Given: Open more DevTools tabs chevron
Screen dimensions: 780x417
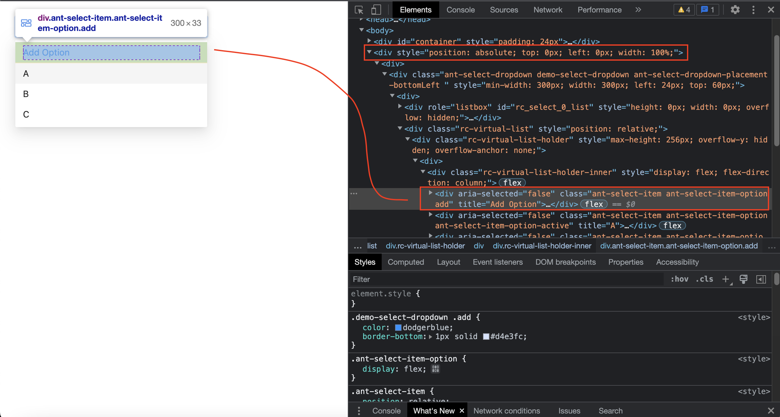Looking at the screenshot, I should pos(638,10).
